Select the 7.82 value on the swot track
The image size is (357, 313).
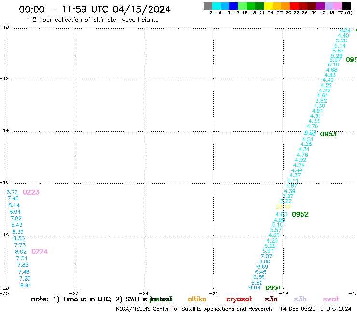click(x=16, y=219)
